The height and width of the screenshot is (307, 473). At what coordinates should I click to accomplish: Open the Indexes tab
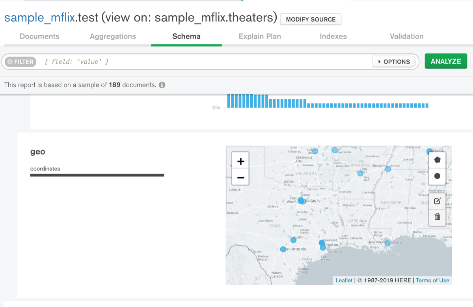333,36
